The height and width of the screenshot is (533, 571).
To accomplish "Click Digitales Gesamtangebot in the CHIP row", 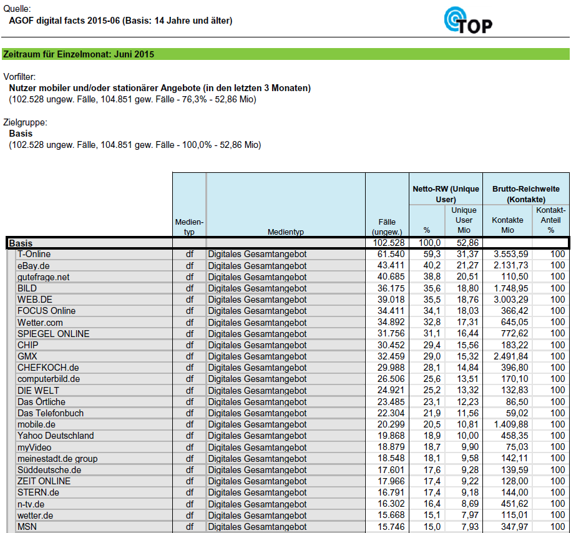I will 257,345.
